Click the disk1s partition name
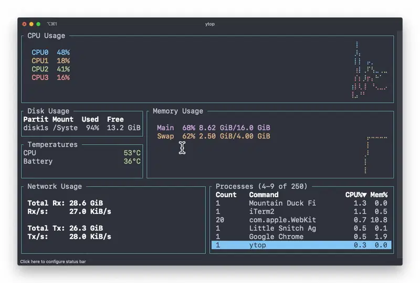The height and width of the screenshot is (283, 420). (x=36, y=128)
